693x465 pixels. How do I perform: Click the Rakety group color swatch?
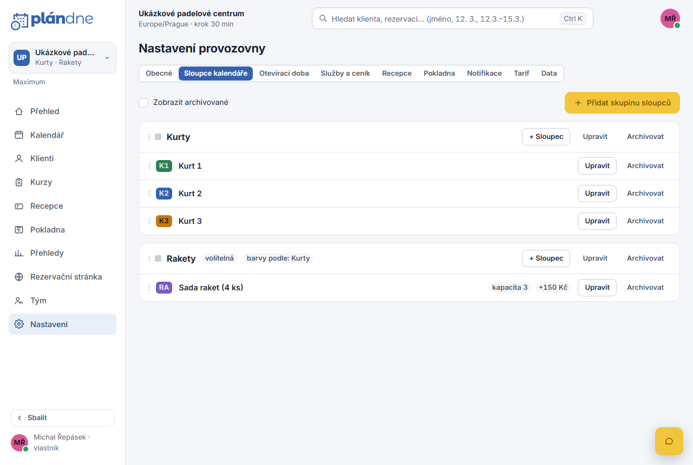coord(158,258)
